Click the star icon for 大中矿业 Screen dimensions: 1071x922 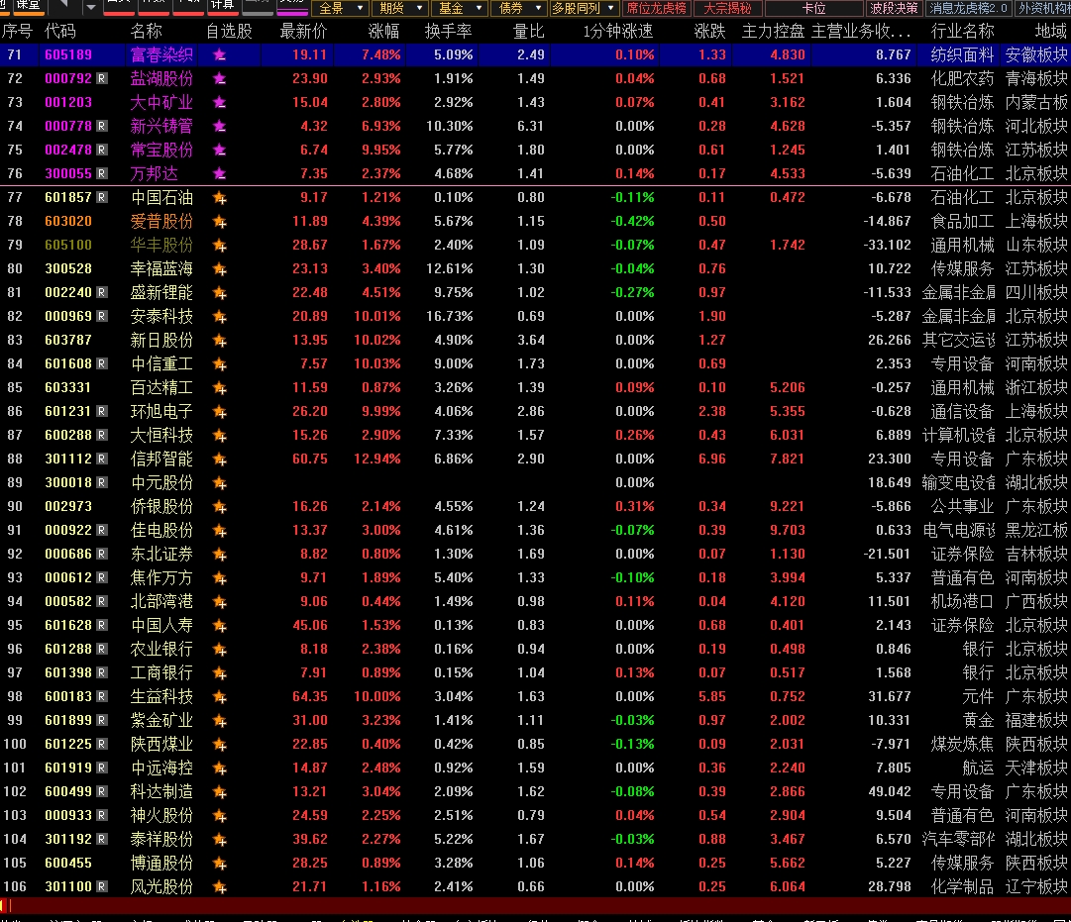pyautogui.click(x=219, y=102)
